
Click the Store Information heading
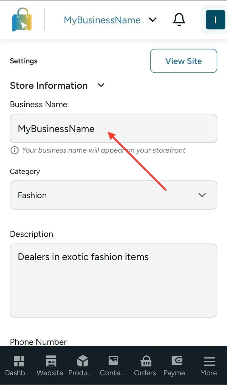point(49,86)
